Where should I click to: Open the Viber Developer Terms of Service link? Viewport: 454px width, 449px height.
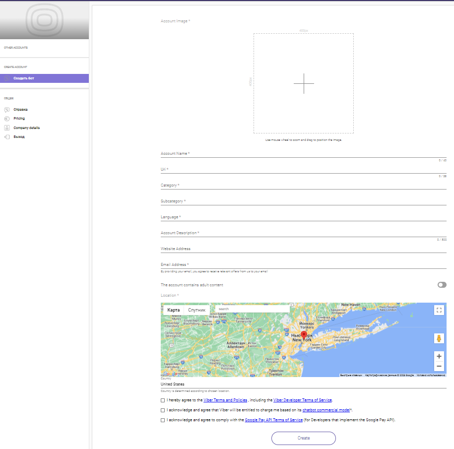[x=302, y=400]
